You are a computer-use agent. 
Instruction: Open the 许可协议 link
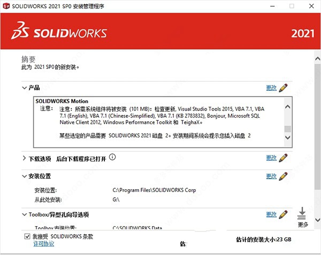44,244
